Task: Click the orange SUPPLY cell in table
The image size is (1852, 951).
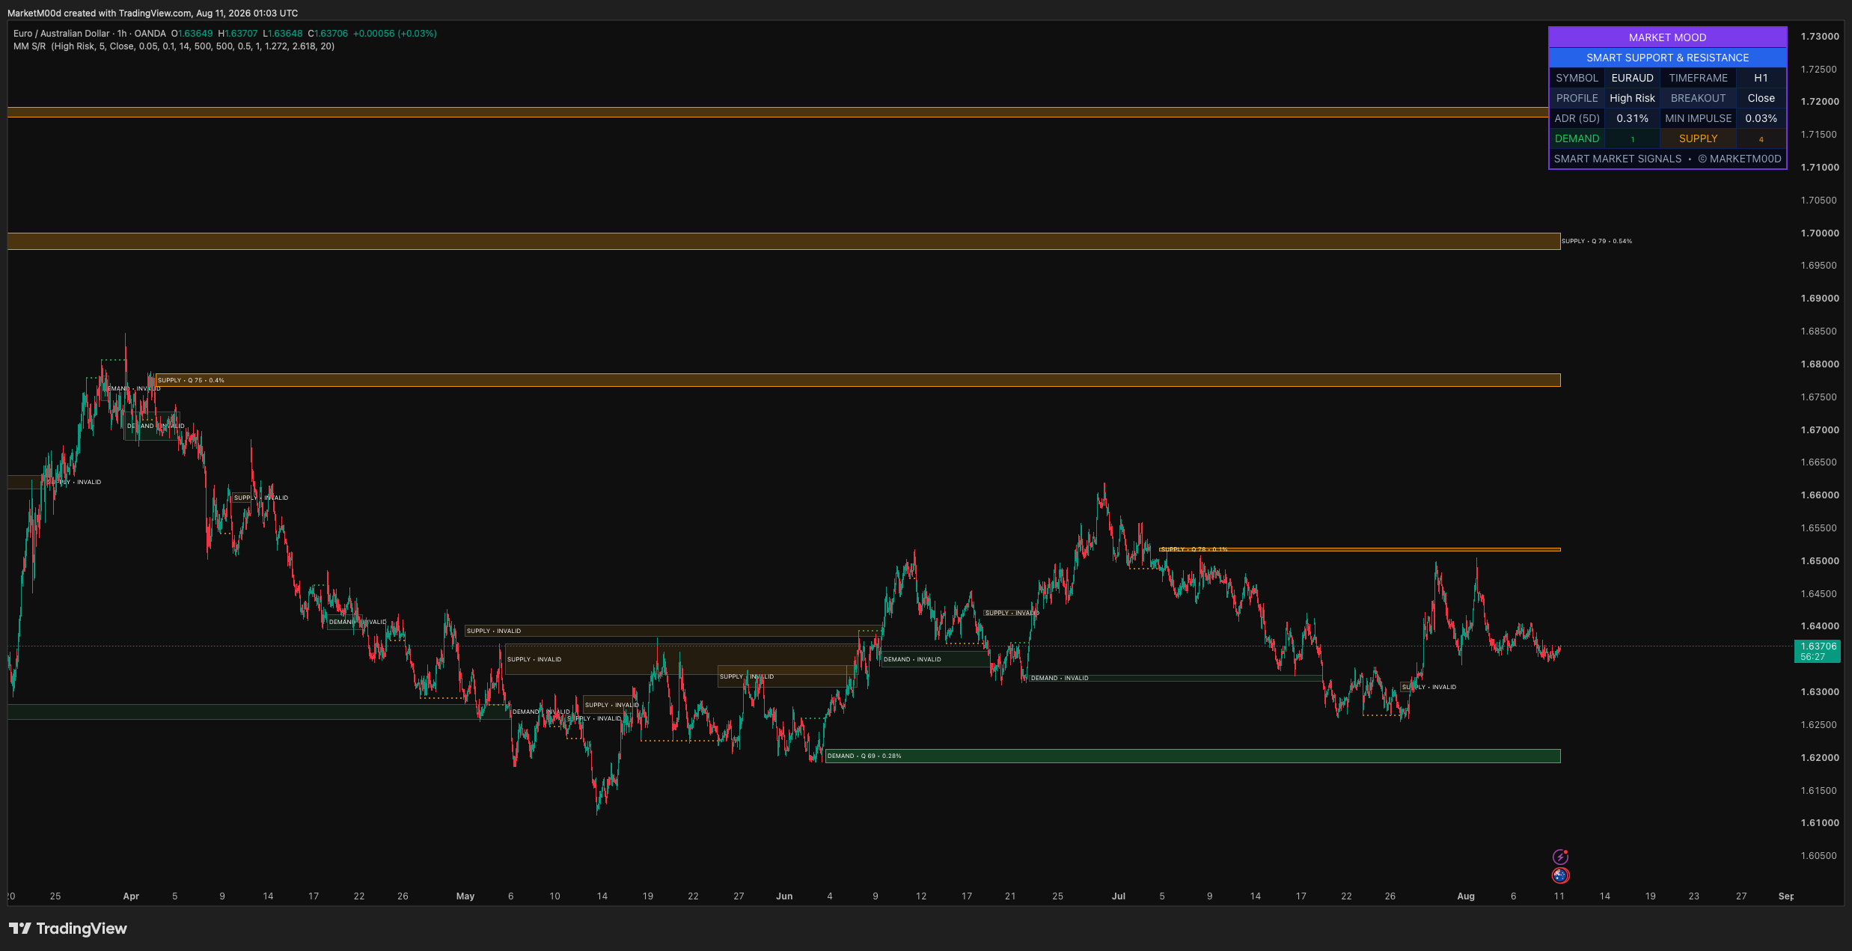Action: [1698, 138]
